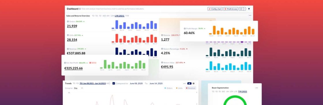Select 7D tab in Buyer Segmentation
Viewport: 323px width, 105px height.
pyautogui.click(x=220, y=92)
